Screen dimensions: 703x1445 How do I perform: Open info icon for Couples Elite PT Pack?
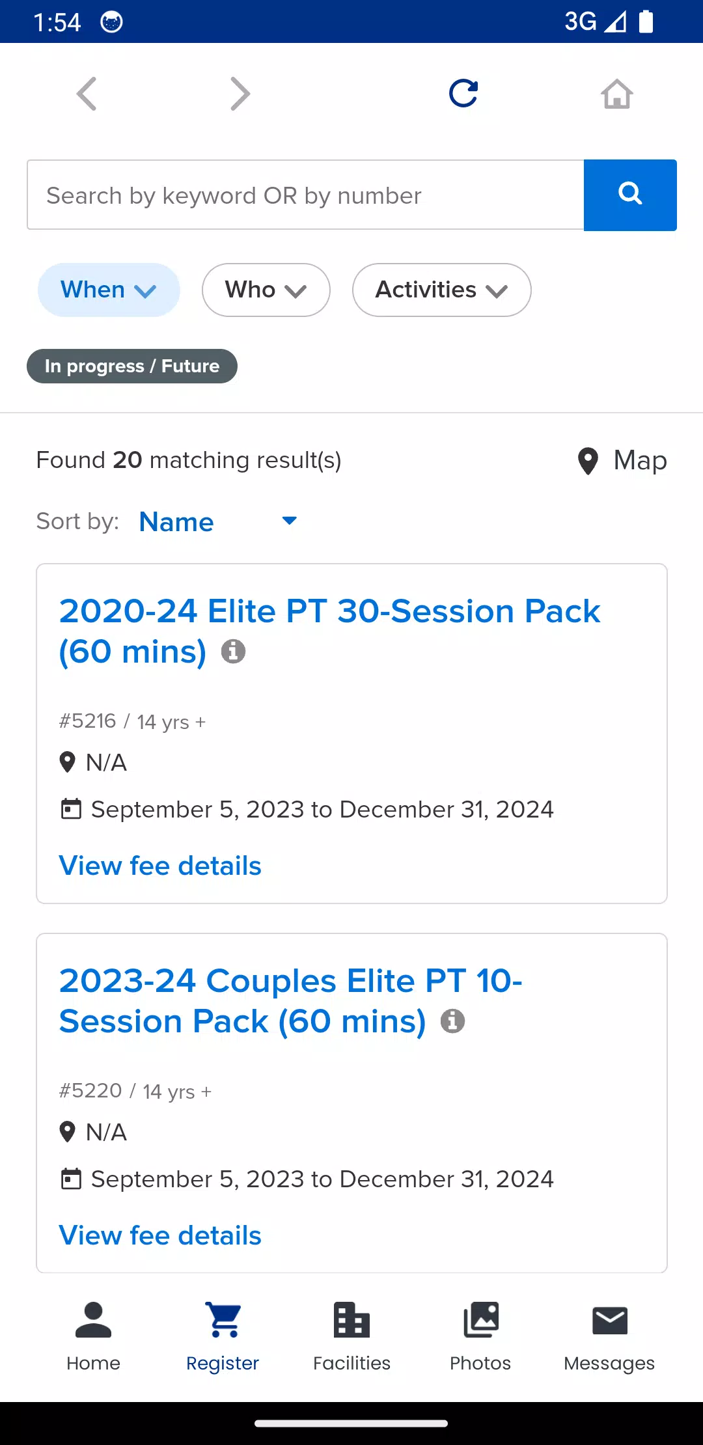tap(452, 1021)
